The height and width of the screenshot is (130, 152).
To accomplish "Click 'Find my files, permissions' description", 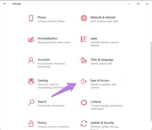I will pos(51,106).
